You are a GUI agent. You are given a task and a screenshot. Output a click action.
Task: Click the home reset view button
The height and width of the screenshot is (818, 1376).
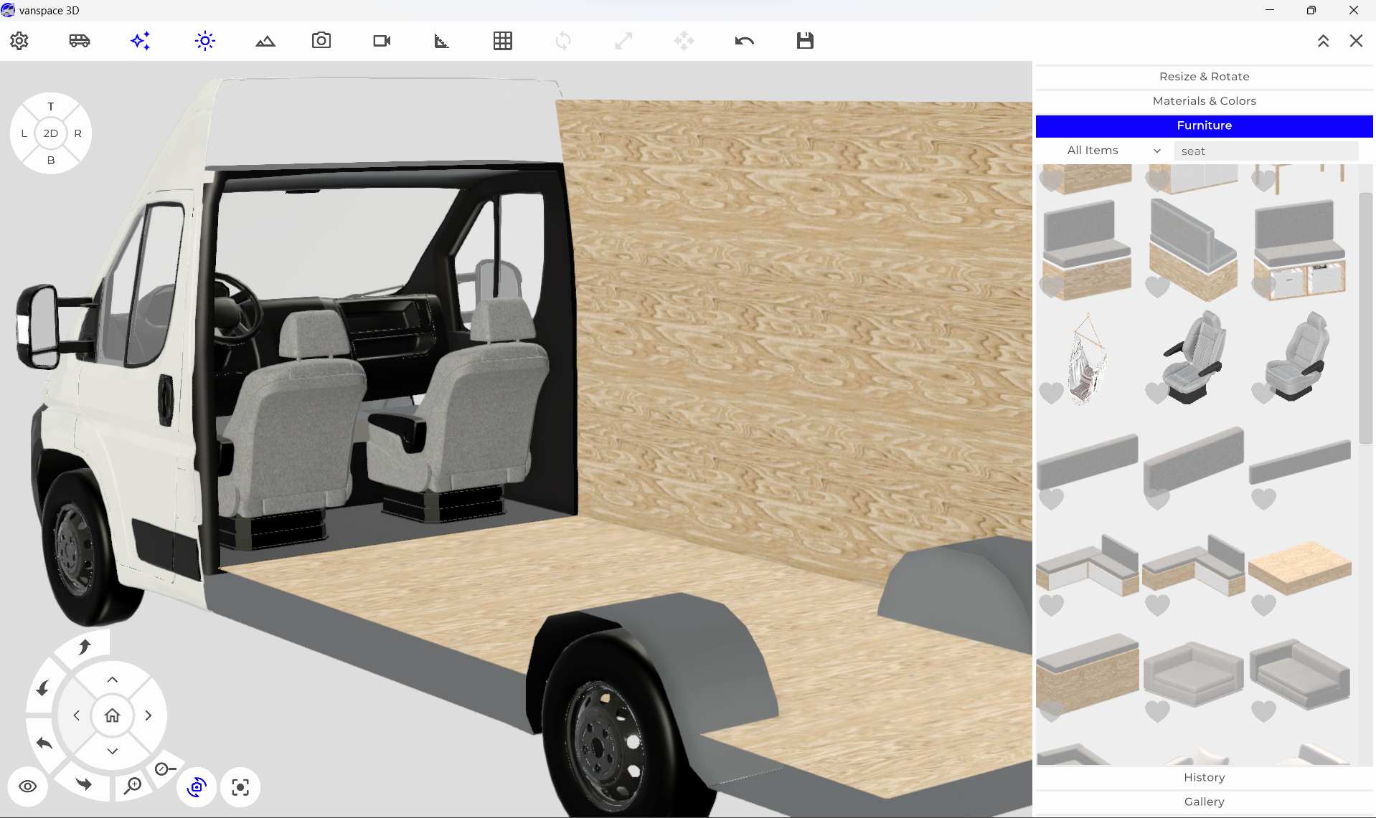click(113, 715)
